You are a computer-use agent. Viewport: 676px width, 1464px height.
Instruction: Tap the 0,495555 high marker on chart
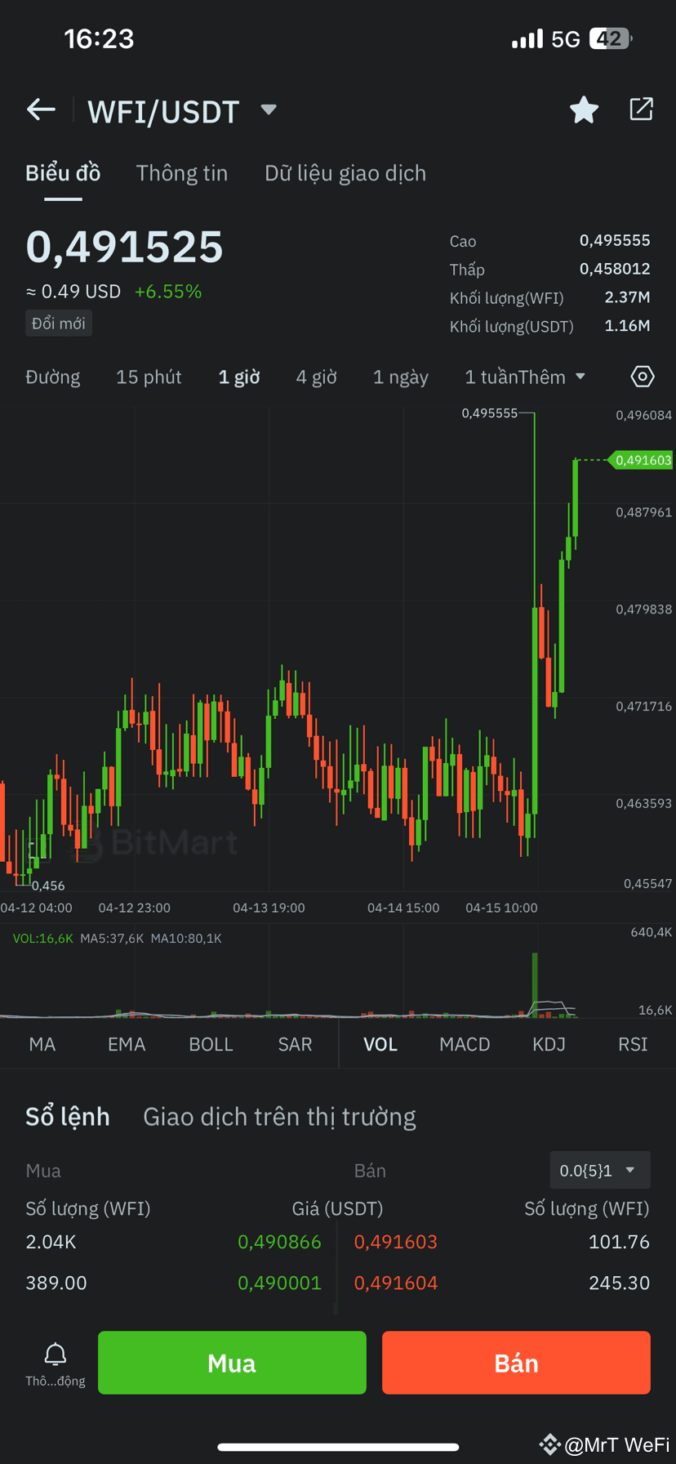490,413
